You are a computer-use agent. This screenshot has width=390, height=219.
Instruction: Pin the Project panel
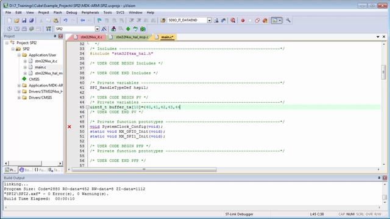pos(55,36)
